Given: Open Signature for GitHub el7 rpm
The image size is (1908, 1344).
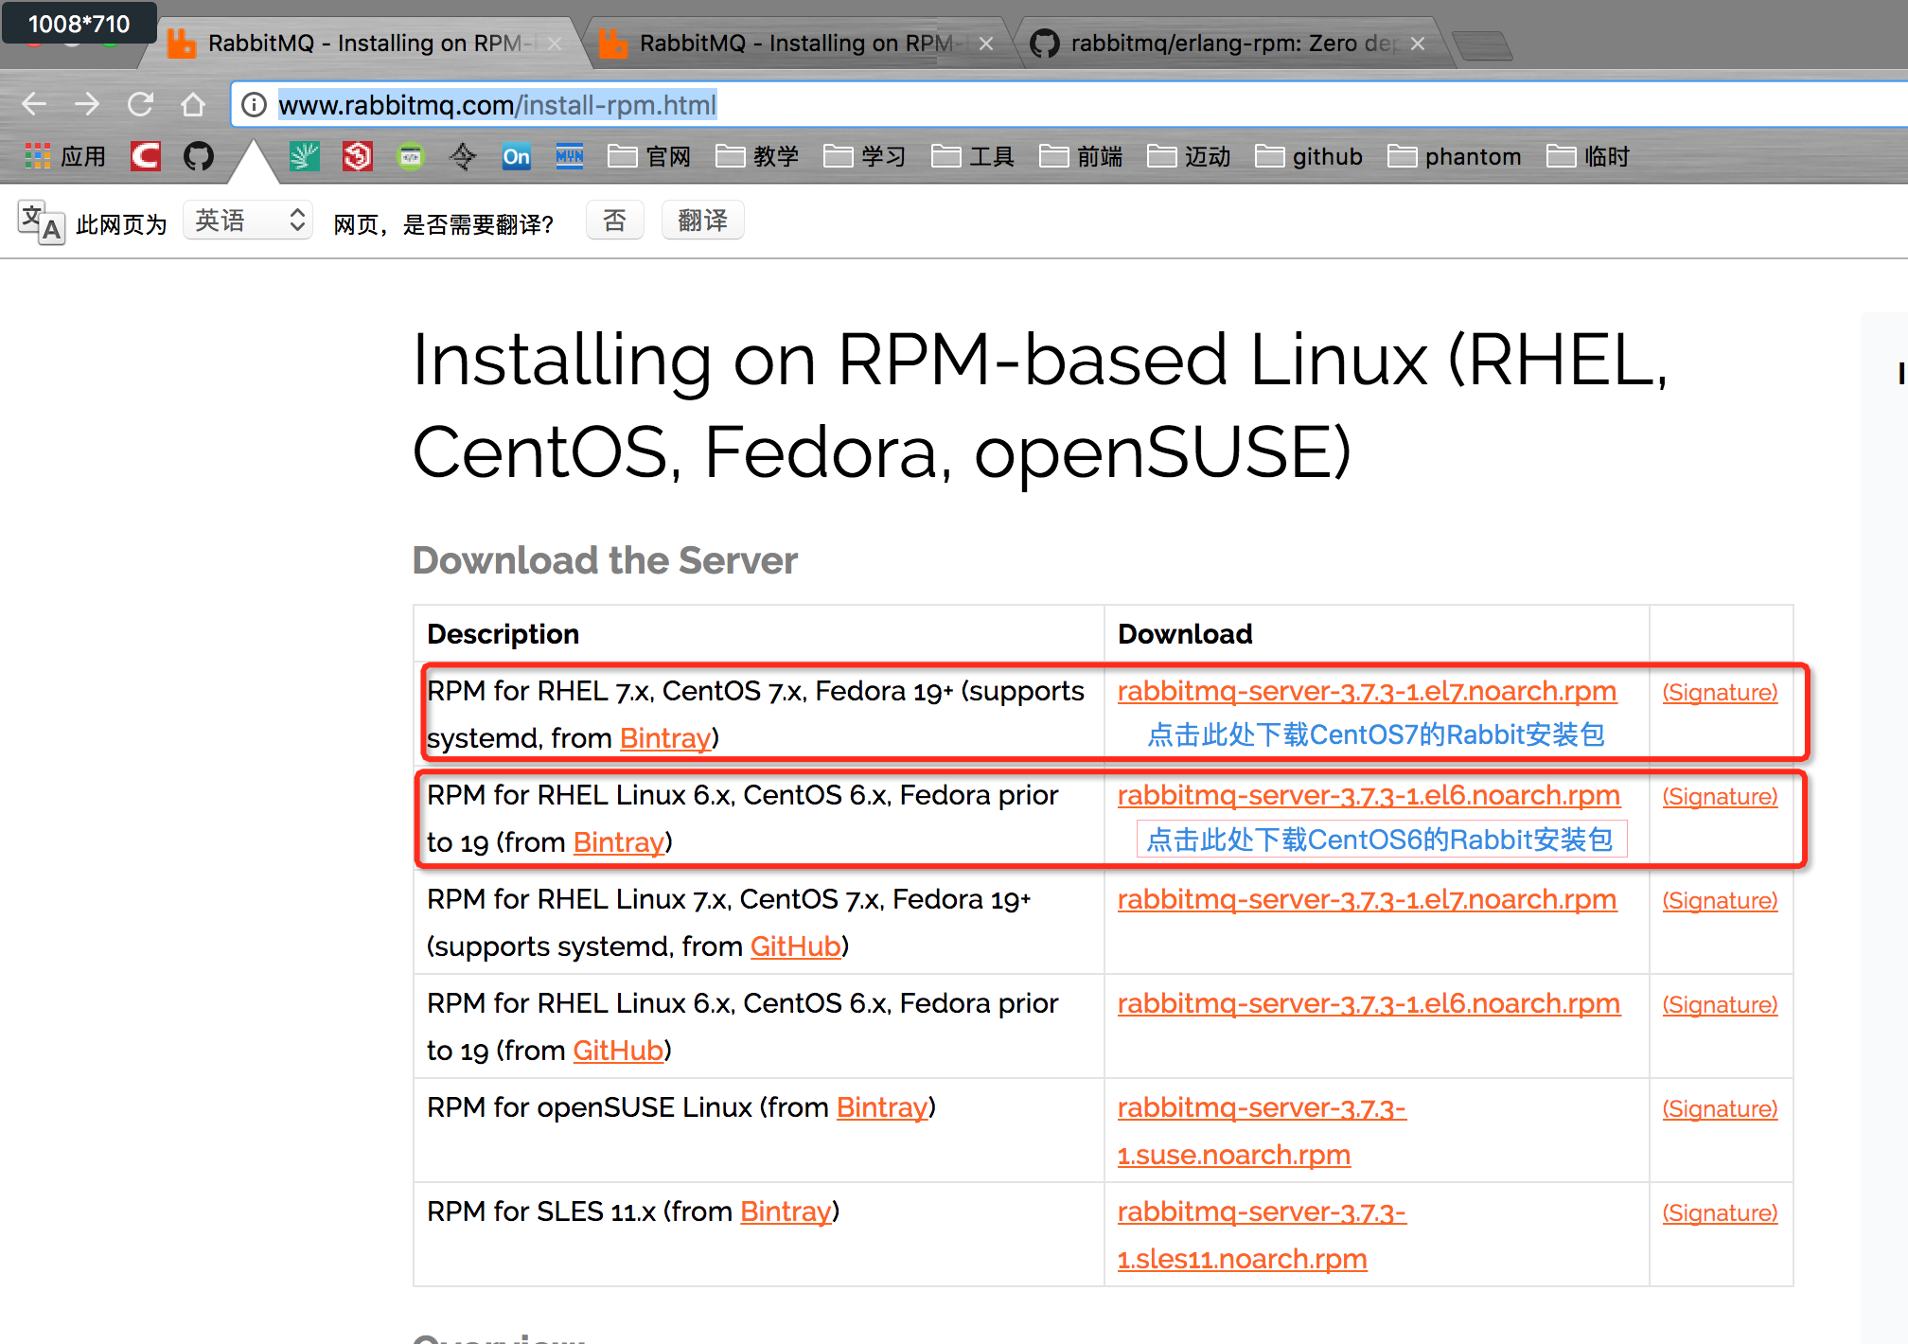Looking at the screenshot, I should pos(1720,901).
